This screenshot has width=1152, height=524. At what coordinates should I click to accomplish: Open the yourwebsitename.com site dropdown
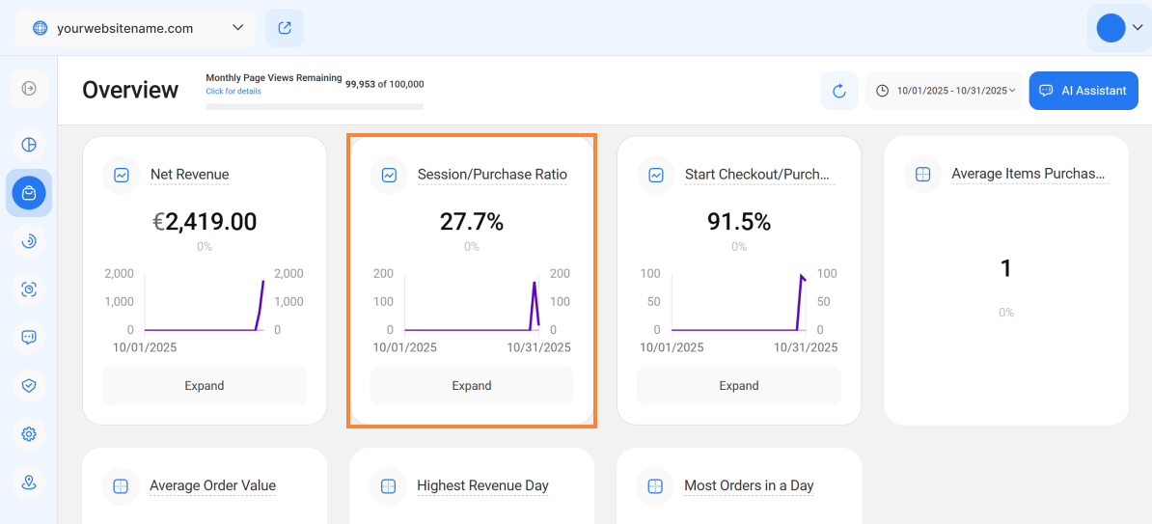135,28
